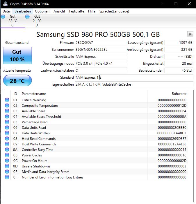Click the status orb for Host Write Commands
The height and width of the screenshot is (204, 196).
(x=7, y=144)
